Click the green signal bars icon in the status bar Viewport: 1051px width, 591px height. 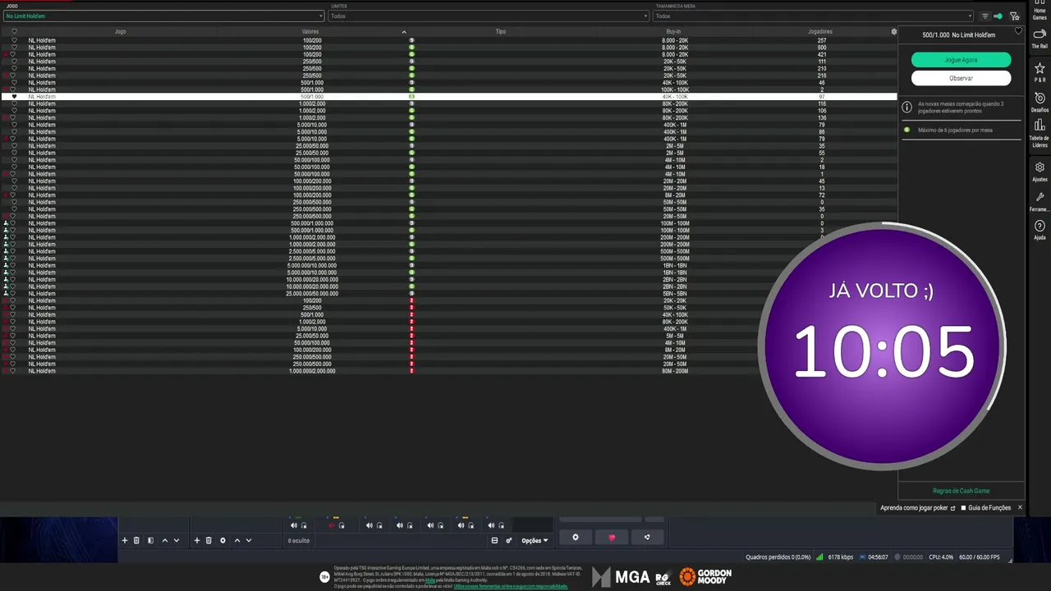819,557
